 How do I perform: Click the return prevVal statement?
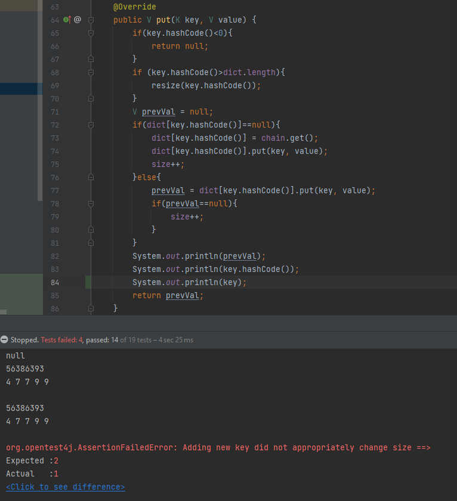(x=168, y=295)
